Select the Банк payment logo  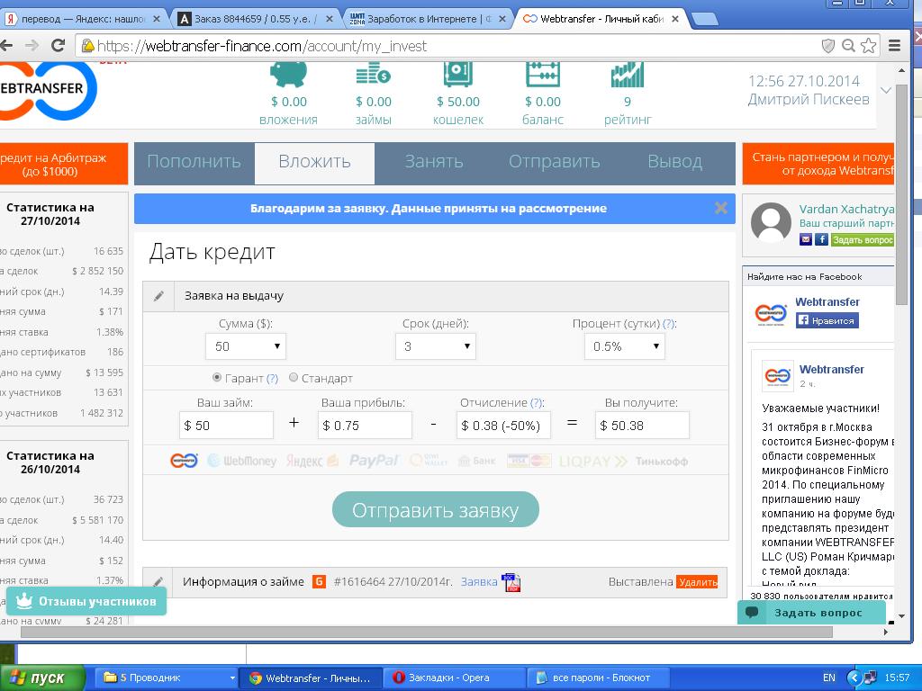(x=477, y=462)
